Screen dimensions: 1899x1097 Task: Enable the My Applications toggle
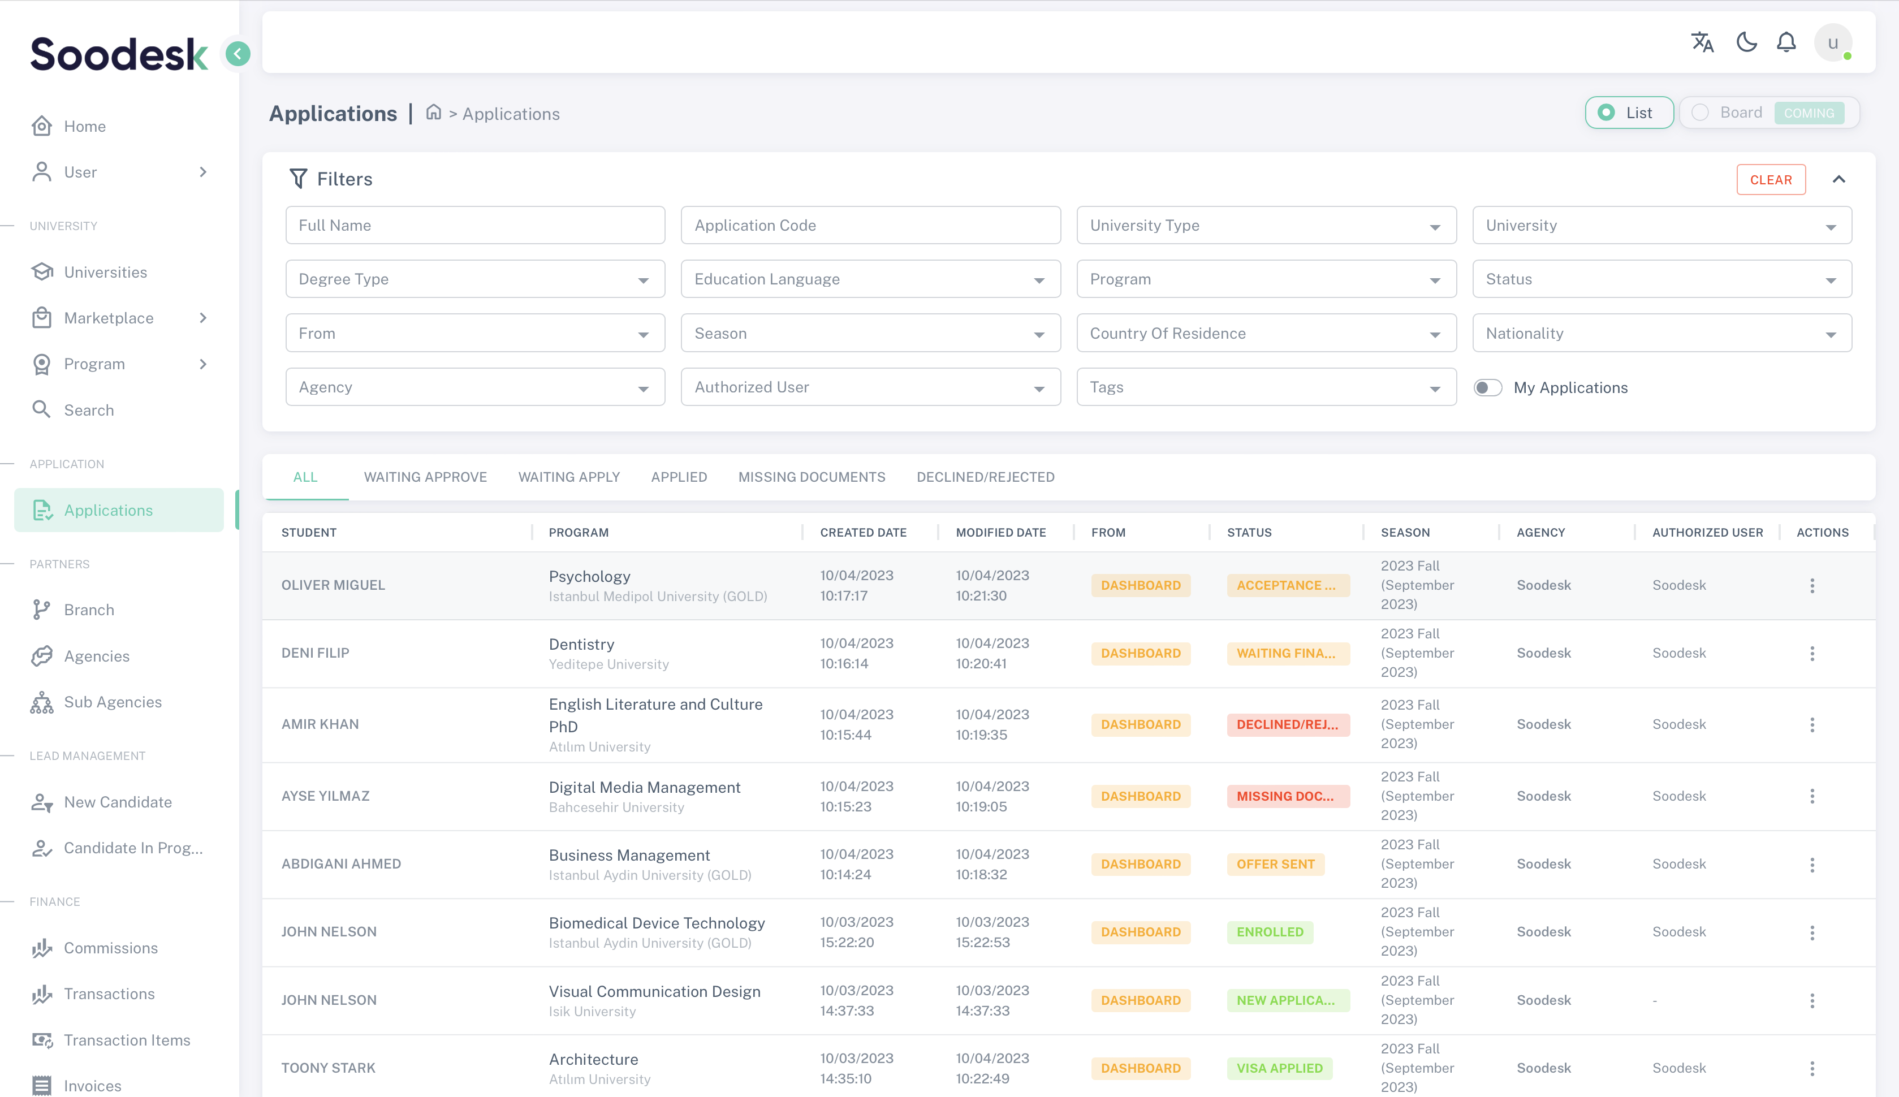1488,387
